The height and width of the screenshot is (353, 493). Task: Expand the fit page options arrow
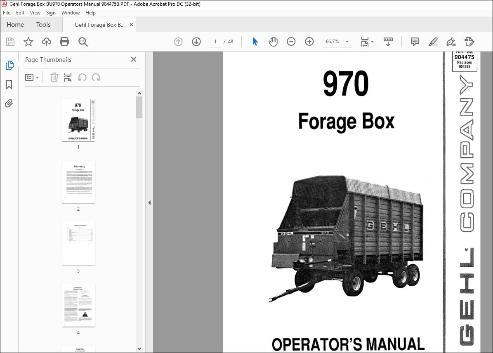[373, 42]
